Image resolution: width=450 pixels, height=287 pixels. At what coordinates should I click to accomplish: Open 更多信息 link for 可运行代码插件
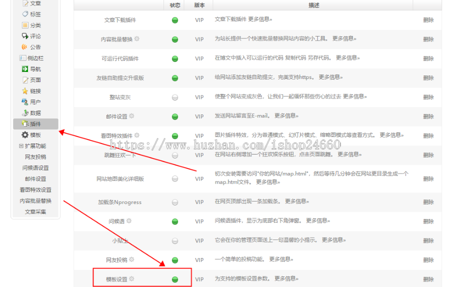[x=348, y=57]
